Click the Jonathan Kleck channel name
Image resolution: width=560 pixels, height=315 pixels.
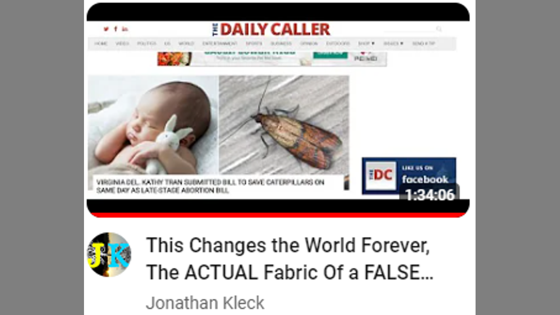pyautogui.click(x=205, y=303)
